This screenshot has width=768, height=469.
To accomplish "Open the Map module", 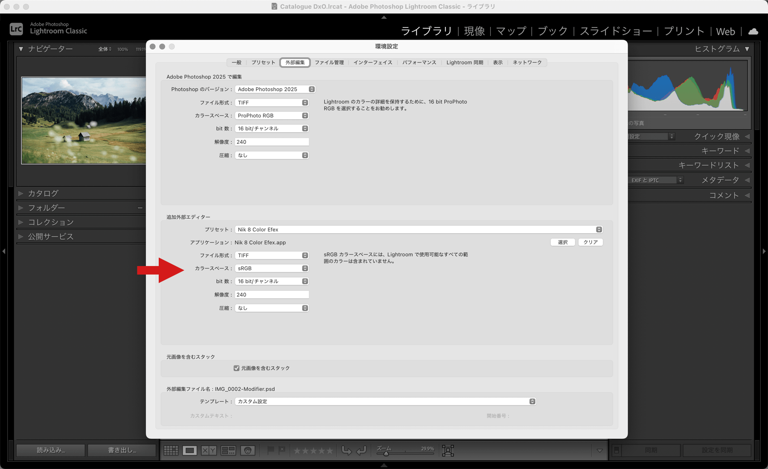I will [511, 31].
